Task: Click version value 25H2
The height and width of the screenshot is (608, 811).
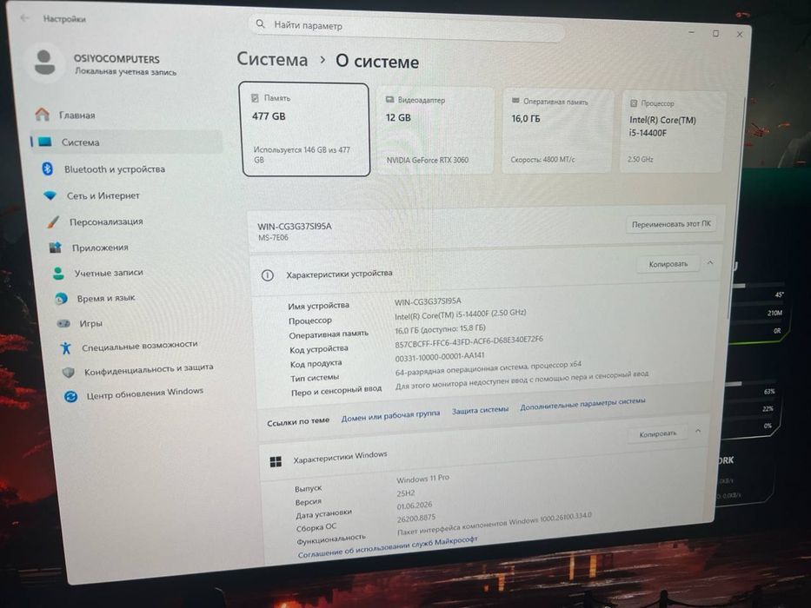Action: [x=406, y=493]
